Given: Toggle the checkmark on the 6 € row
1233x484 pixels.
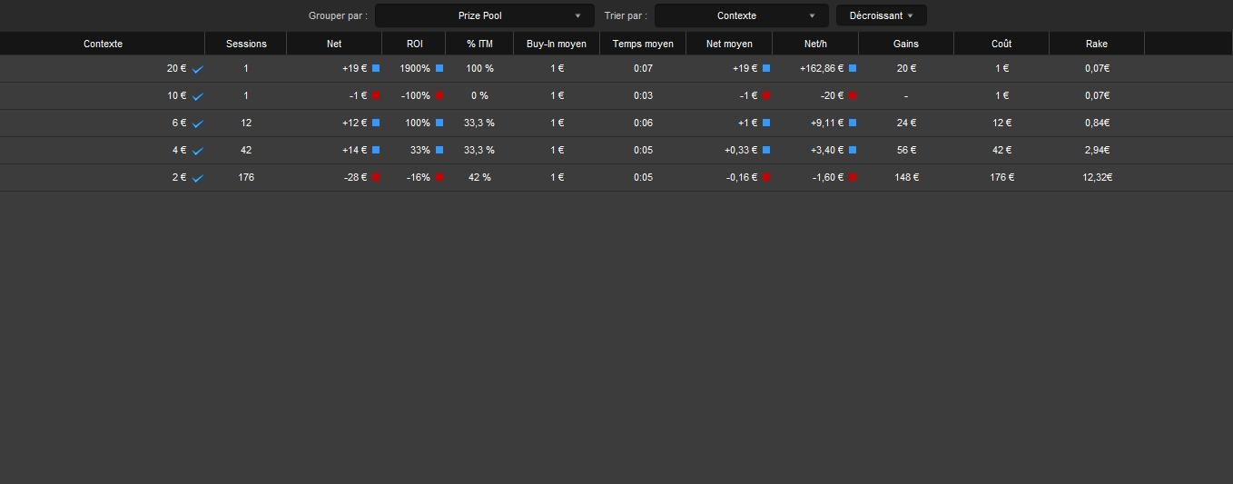Looking at the screenshot, I should click(197, 123).
